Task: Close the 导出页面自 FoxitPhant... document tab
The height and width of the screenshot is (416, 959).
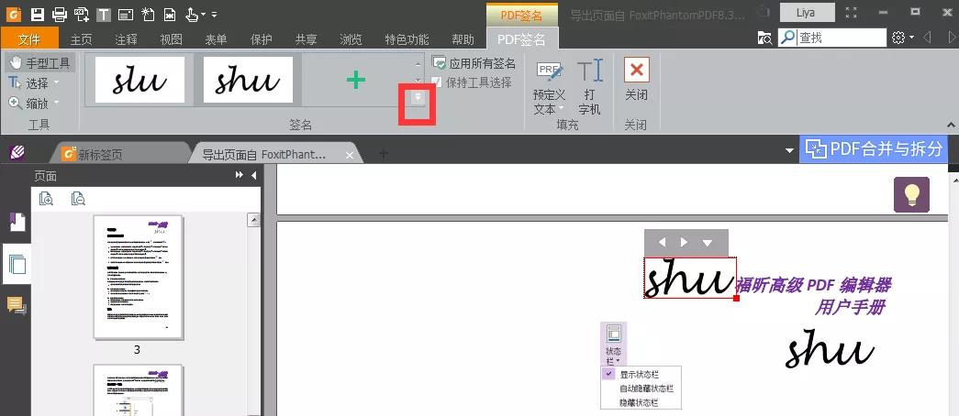Action: (350, 155)
